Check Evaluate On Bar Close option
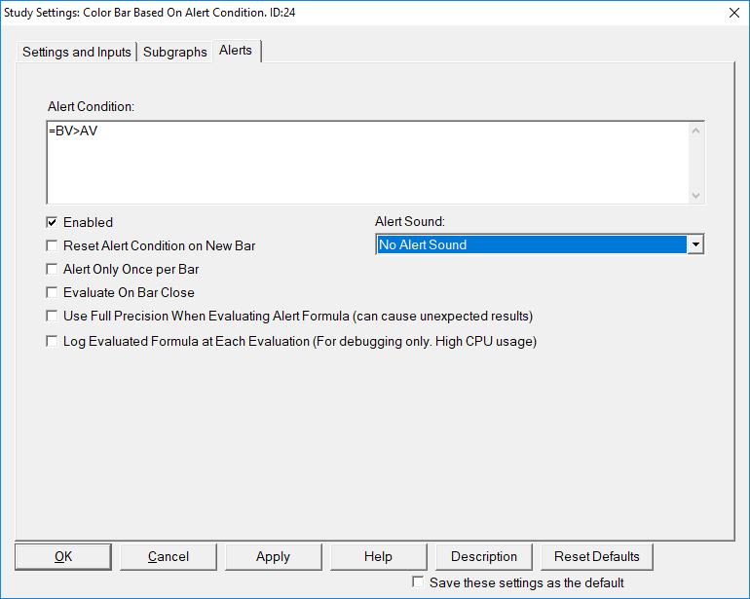 52,292
